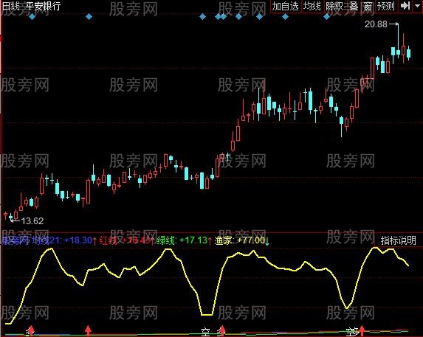Click the blue diamond marker under the 除权 button
Viewport: 423px width, 337px height.
tap(327, 17)
